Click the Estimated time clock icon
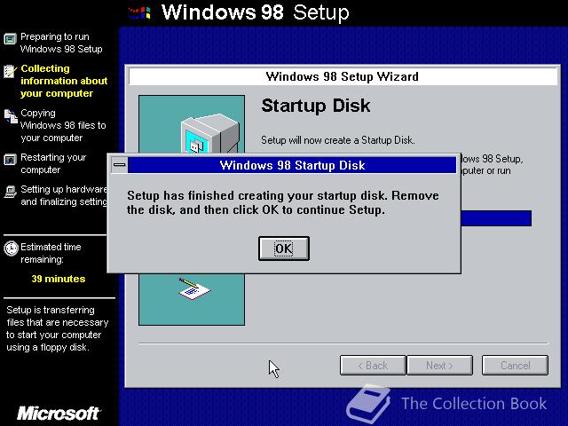568x426 pixels. tap(11, 248)
